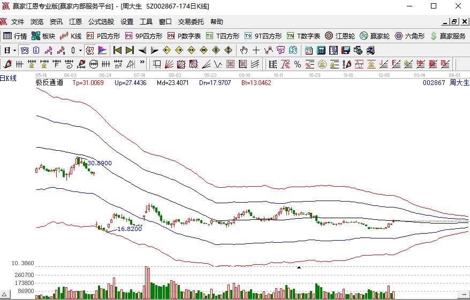Toggle the 极反通道 (极) indicator icon
Image resolution: width=470 pixels, height=300 pixels.
[90, 51]
